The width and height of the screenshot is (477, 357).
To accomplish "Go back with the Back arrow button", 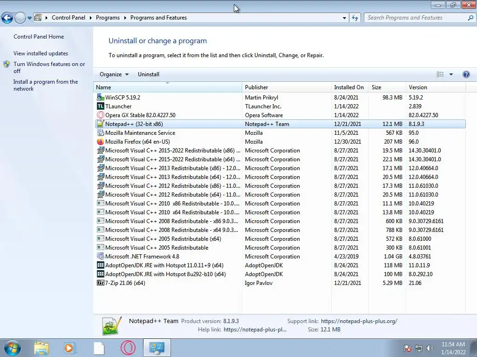I will [7, 18].
